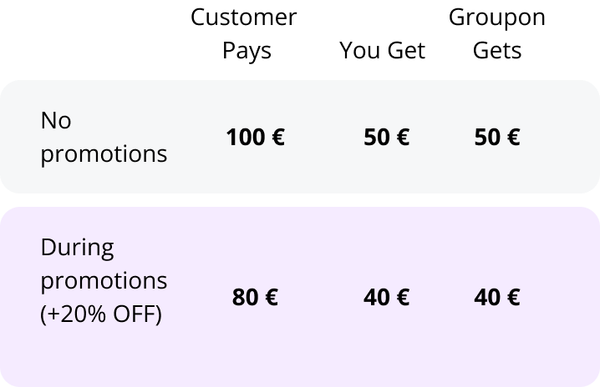Select the word "Gets" below Groupon

497,50
